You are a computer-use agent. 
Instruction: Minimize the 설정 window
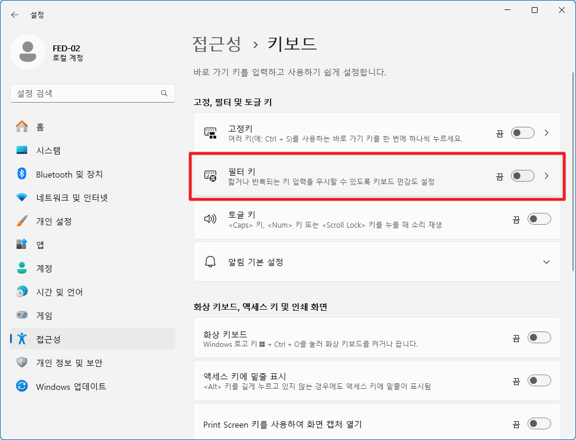coord(507,10)
